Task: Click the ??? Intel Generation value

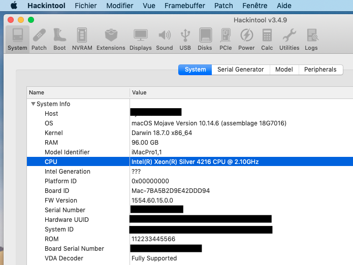Action: click(x=136, y=172)
